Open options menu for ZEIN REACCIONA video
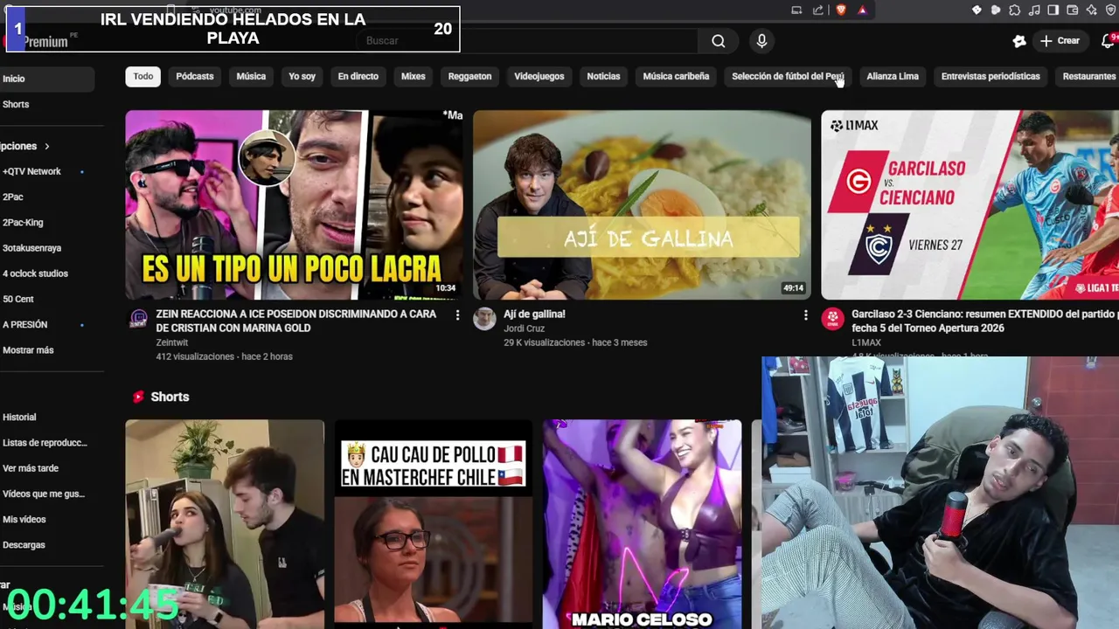The height and width of the screenshot is (629, 1119). point(457,314)
